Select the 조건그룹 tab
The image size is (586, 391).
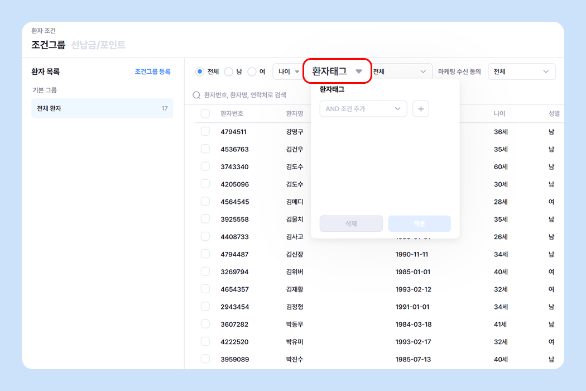pyautogui.click(x=48, y=45)
